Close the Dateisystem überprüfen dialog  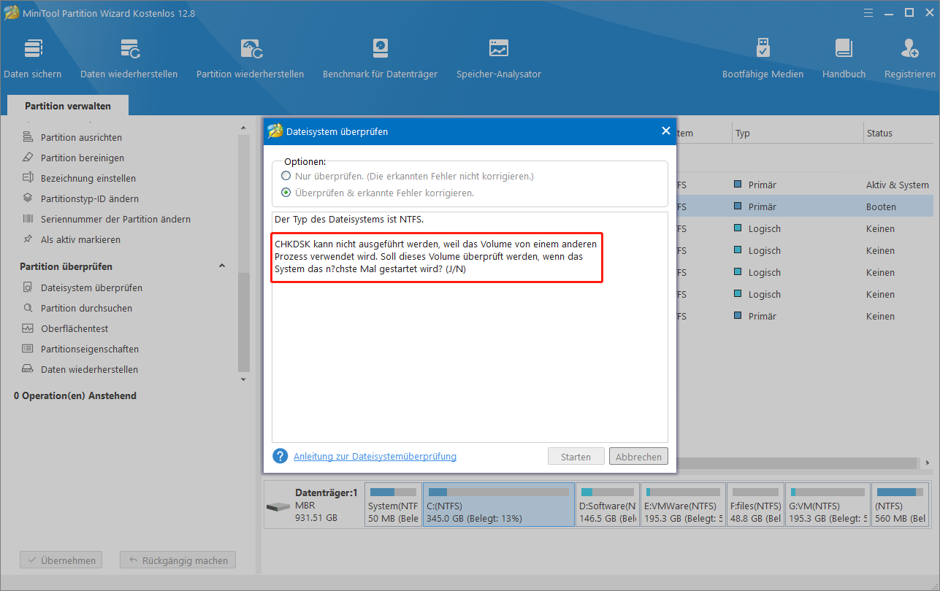coord(665,131)
